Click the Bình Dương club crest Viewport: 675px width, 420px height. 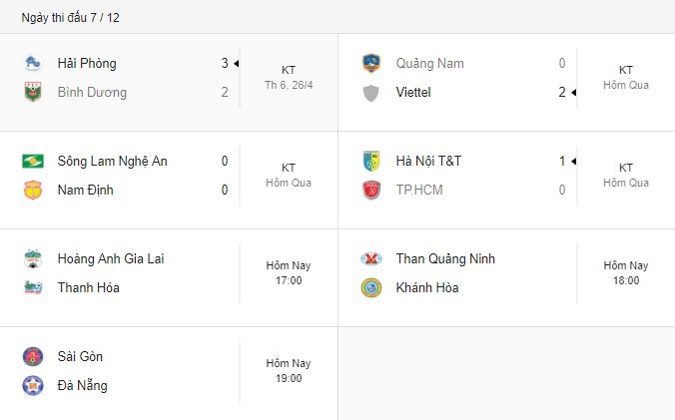tap(33, 92)
